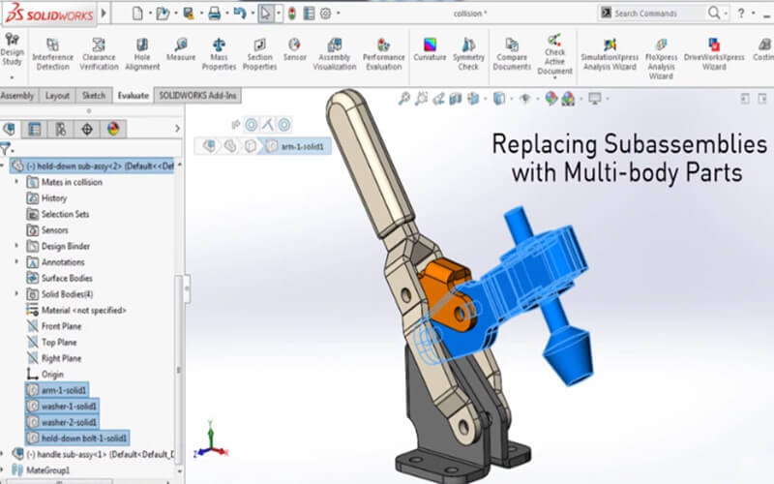Click the Sensor tool

(295, 50)
